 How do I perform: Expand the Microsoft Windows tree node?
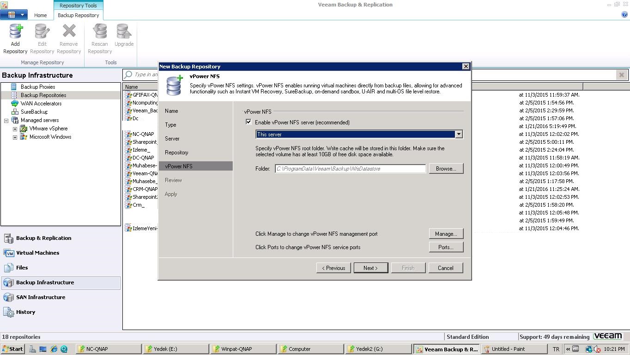(15, 137)
